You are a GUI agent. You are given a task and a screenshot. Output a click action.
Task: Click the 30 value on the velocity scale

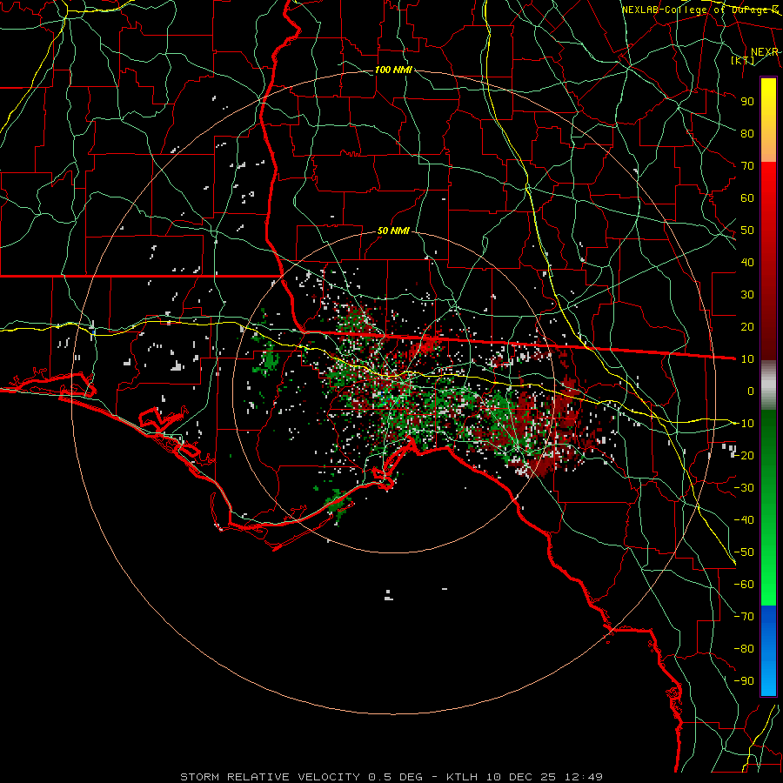coord(747,295)
